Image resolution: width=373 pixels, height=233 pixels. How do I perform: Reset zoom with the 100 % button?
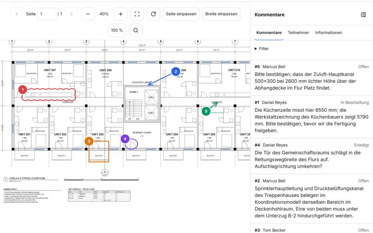117,30
